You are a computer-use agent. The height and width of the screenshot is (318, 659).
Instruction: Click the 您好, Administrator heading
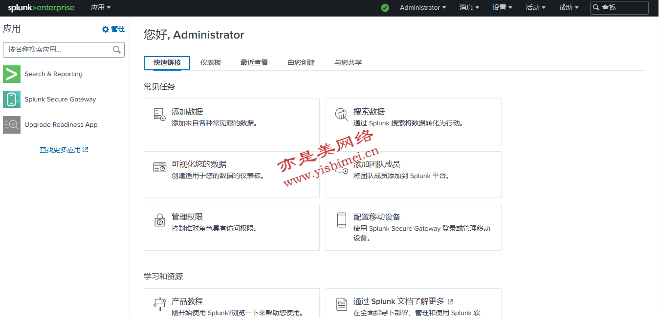pyautogui.click(x=194, y=35)
